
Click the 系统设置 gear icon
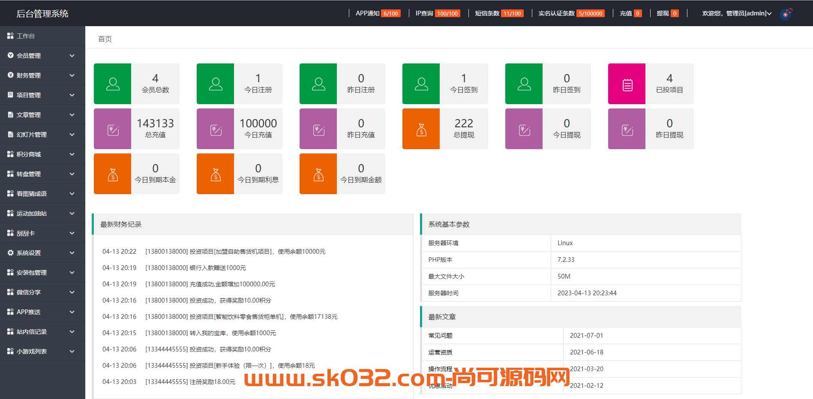[x=10, y=253]
